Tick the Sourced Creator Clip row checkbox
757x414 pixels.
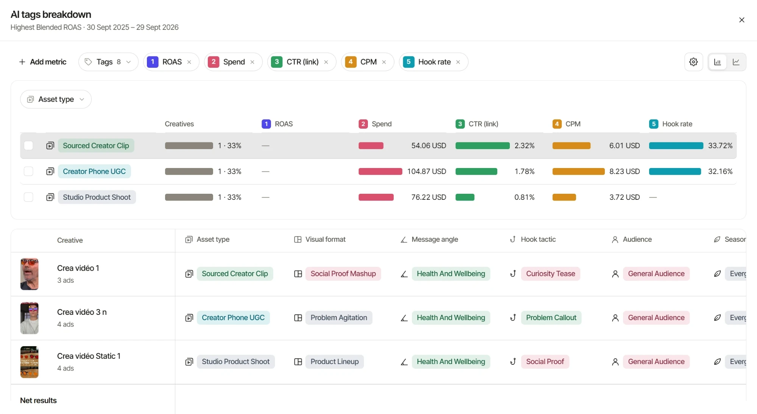[28, 146]
